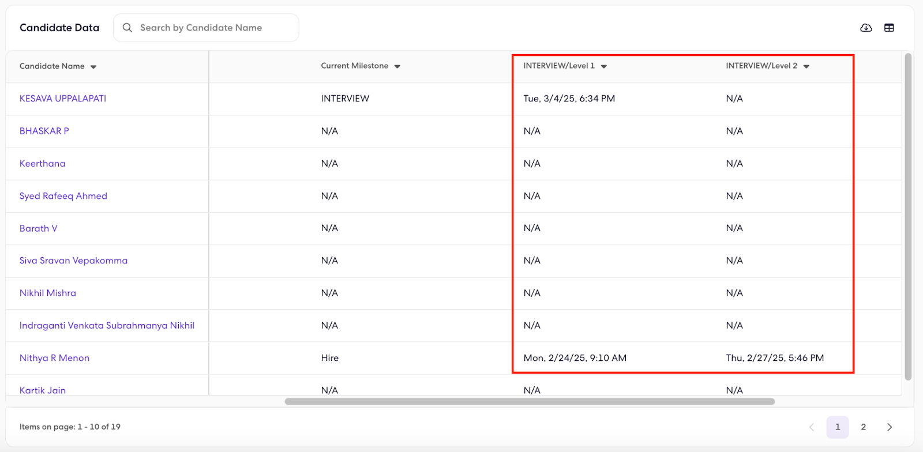Open INTERVIEW/Level 1 column dropdown arrow
The height and width of the screenshot is (452, 923).
603,67
